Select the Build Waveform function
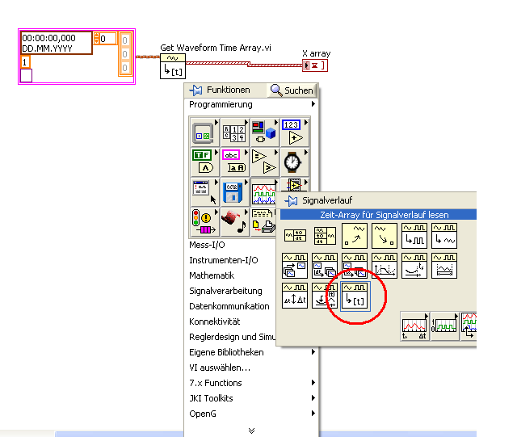This screenshot has height=437, width=517. 325,236
